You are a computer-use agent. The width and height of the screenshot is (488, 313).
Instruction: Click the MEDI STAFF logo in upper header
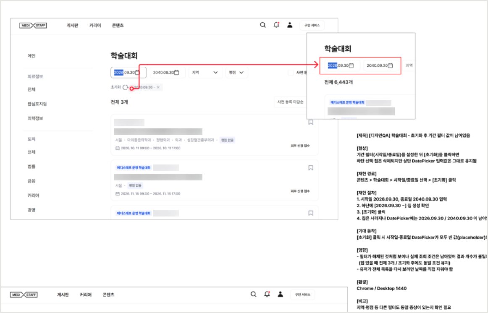point(33,26)
